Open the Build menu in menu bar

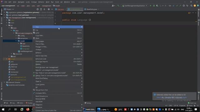[x=47, y=2]
